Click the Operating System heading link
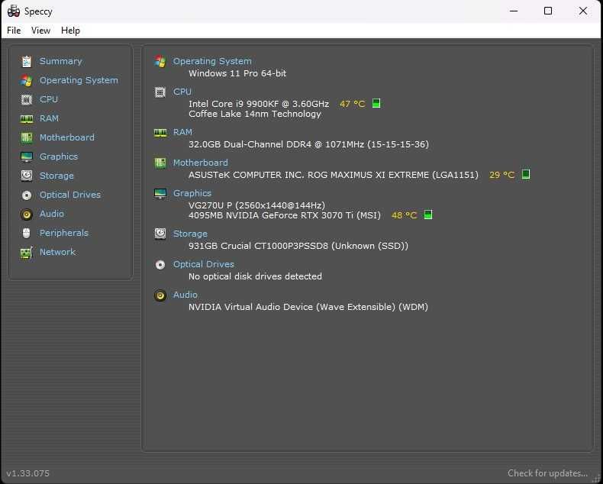603x484 pixels. coord(212,61)
